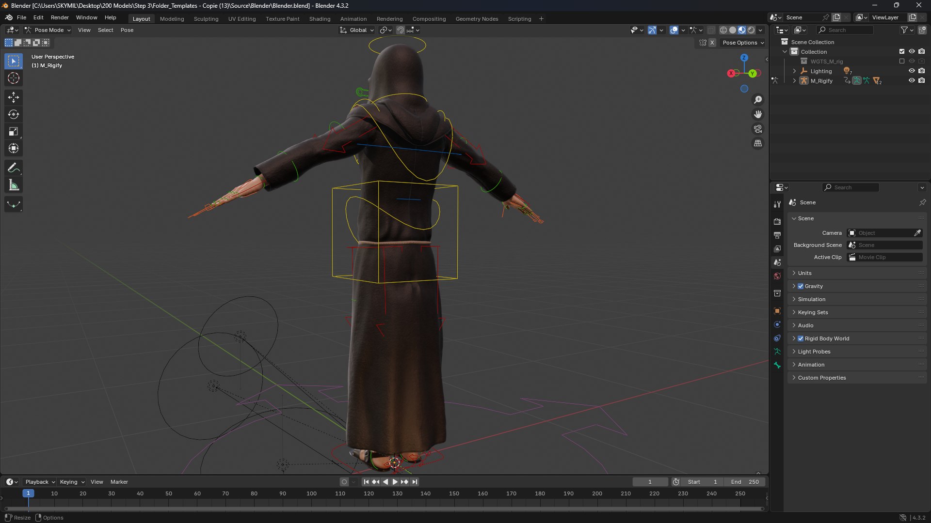Hide M_Rigify in viewport via eye icon

912,80
